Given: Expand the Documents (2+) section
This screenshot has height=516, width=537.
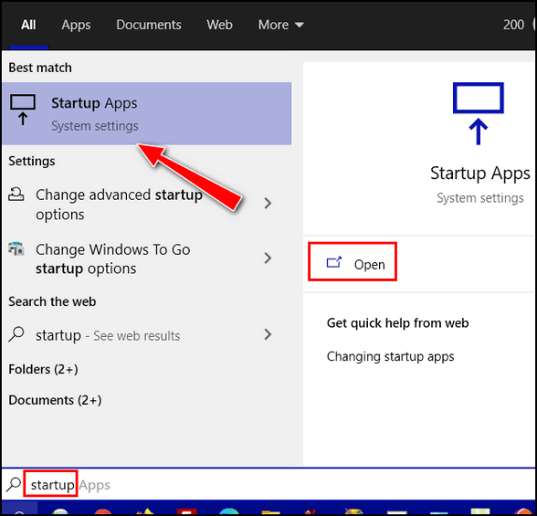Looking at the screenshot, I should 55,400.
